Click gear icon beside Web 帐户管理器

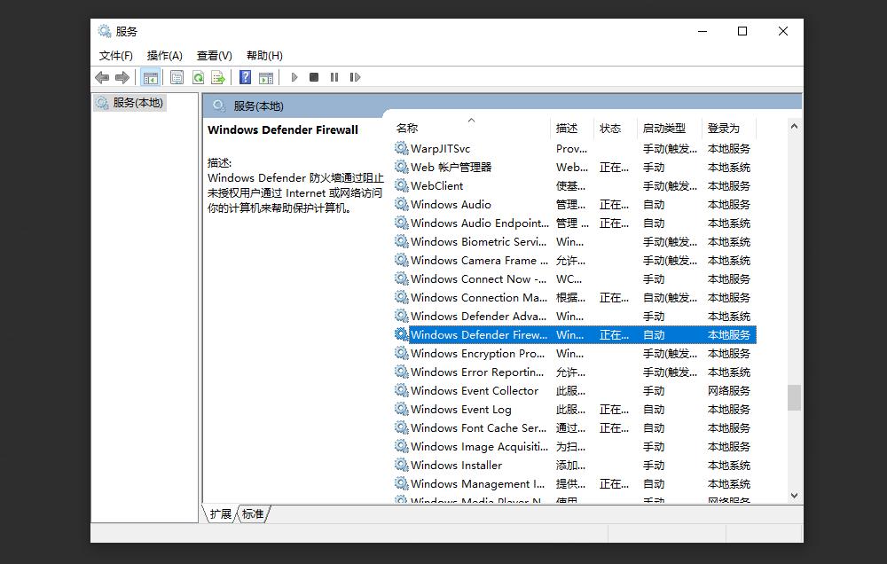tap(401, 167)
